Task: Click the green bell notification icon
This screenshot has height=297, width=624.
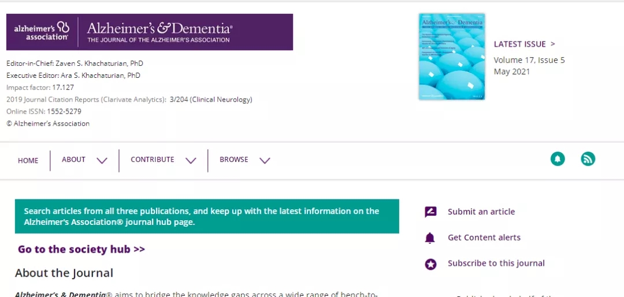Action: tap(558, 159)
